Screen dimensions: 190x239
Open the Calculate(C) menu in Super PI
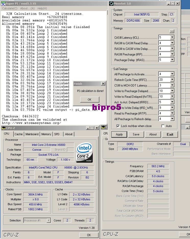[10, 9]
